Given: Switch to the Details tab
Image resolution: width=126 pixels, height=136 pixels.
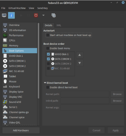Looking at the screenshot, I should coord(48,25).
